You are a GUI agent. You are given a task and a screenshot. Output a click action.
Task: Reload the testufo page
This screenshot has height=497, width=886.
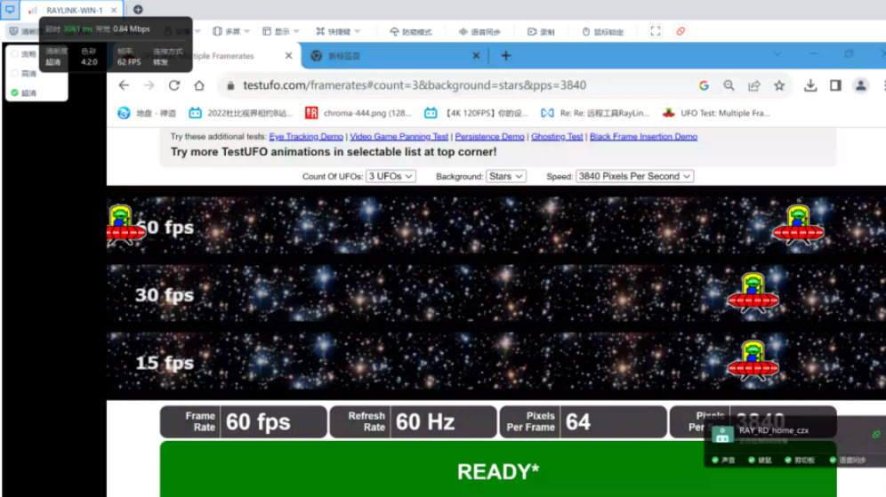coord(174,85)
